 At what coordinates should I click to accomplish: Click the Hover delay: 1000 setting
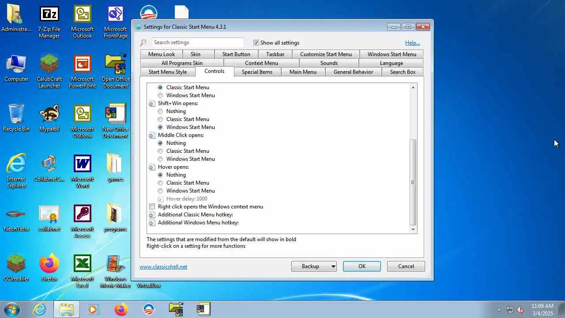(x=187, y=199)
